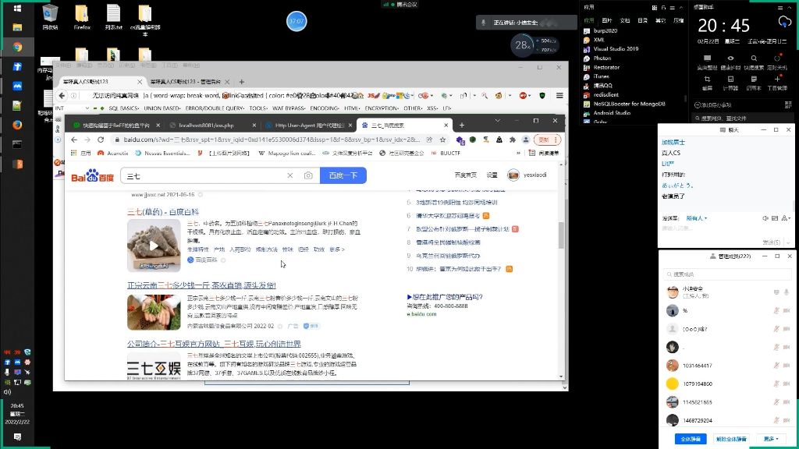Show more bookmarks with the double chevron
Image resolution: width=799 pixels, height=449 pixels.
pyautogui.click(x=518, y=153)
